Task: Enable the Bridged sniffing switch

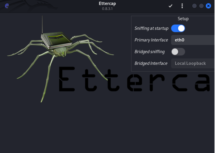Action: point(178,52)
